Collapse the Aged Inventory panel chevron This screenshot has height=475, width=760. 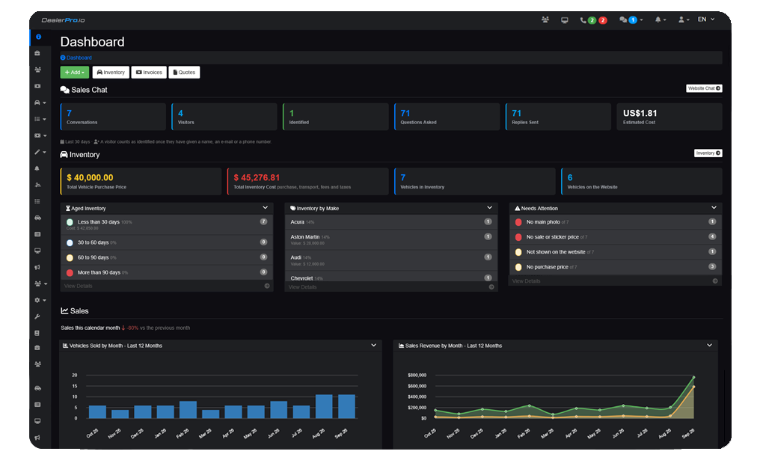click(265, 208)
